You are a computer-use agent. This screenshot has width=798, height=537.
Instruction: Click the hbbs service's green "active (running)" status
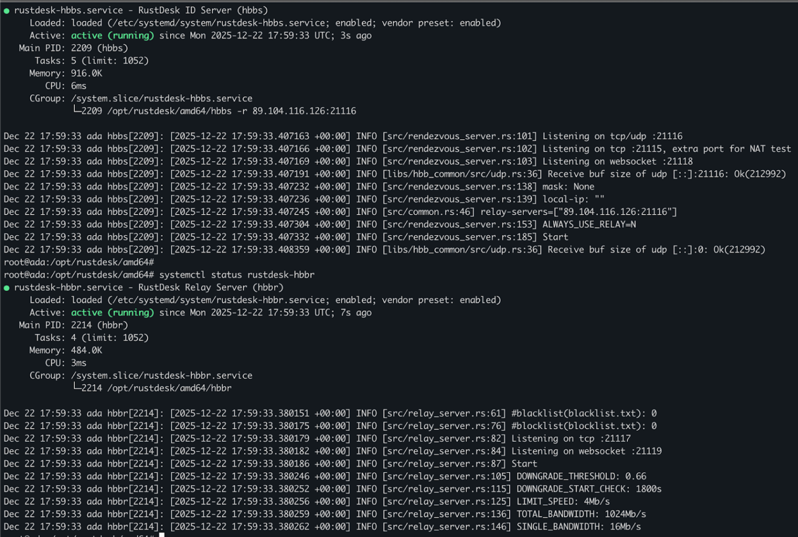(112, 36)
